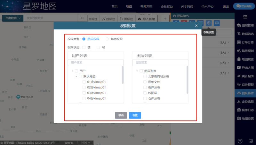Screen dimensions: 256x145
Task: Check the 客户分布 layer
Action: (145, 88)
